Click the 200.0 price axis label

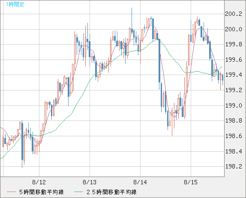[234, 29]
